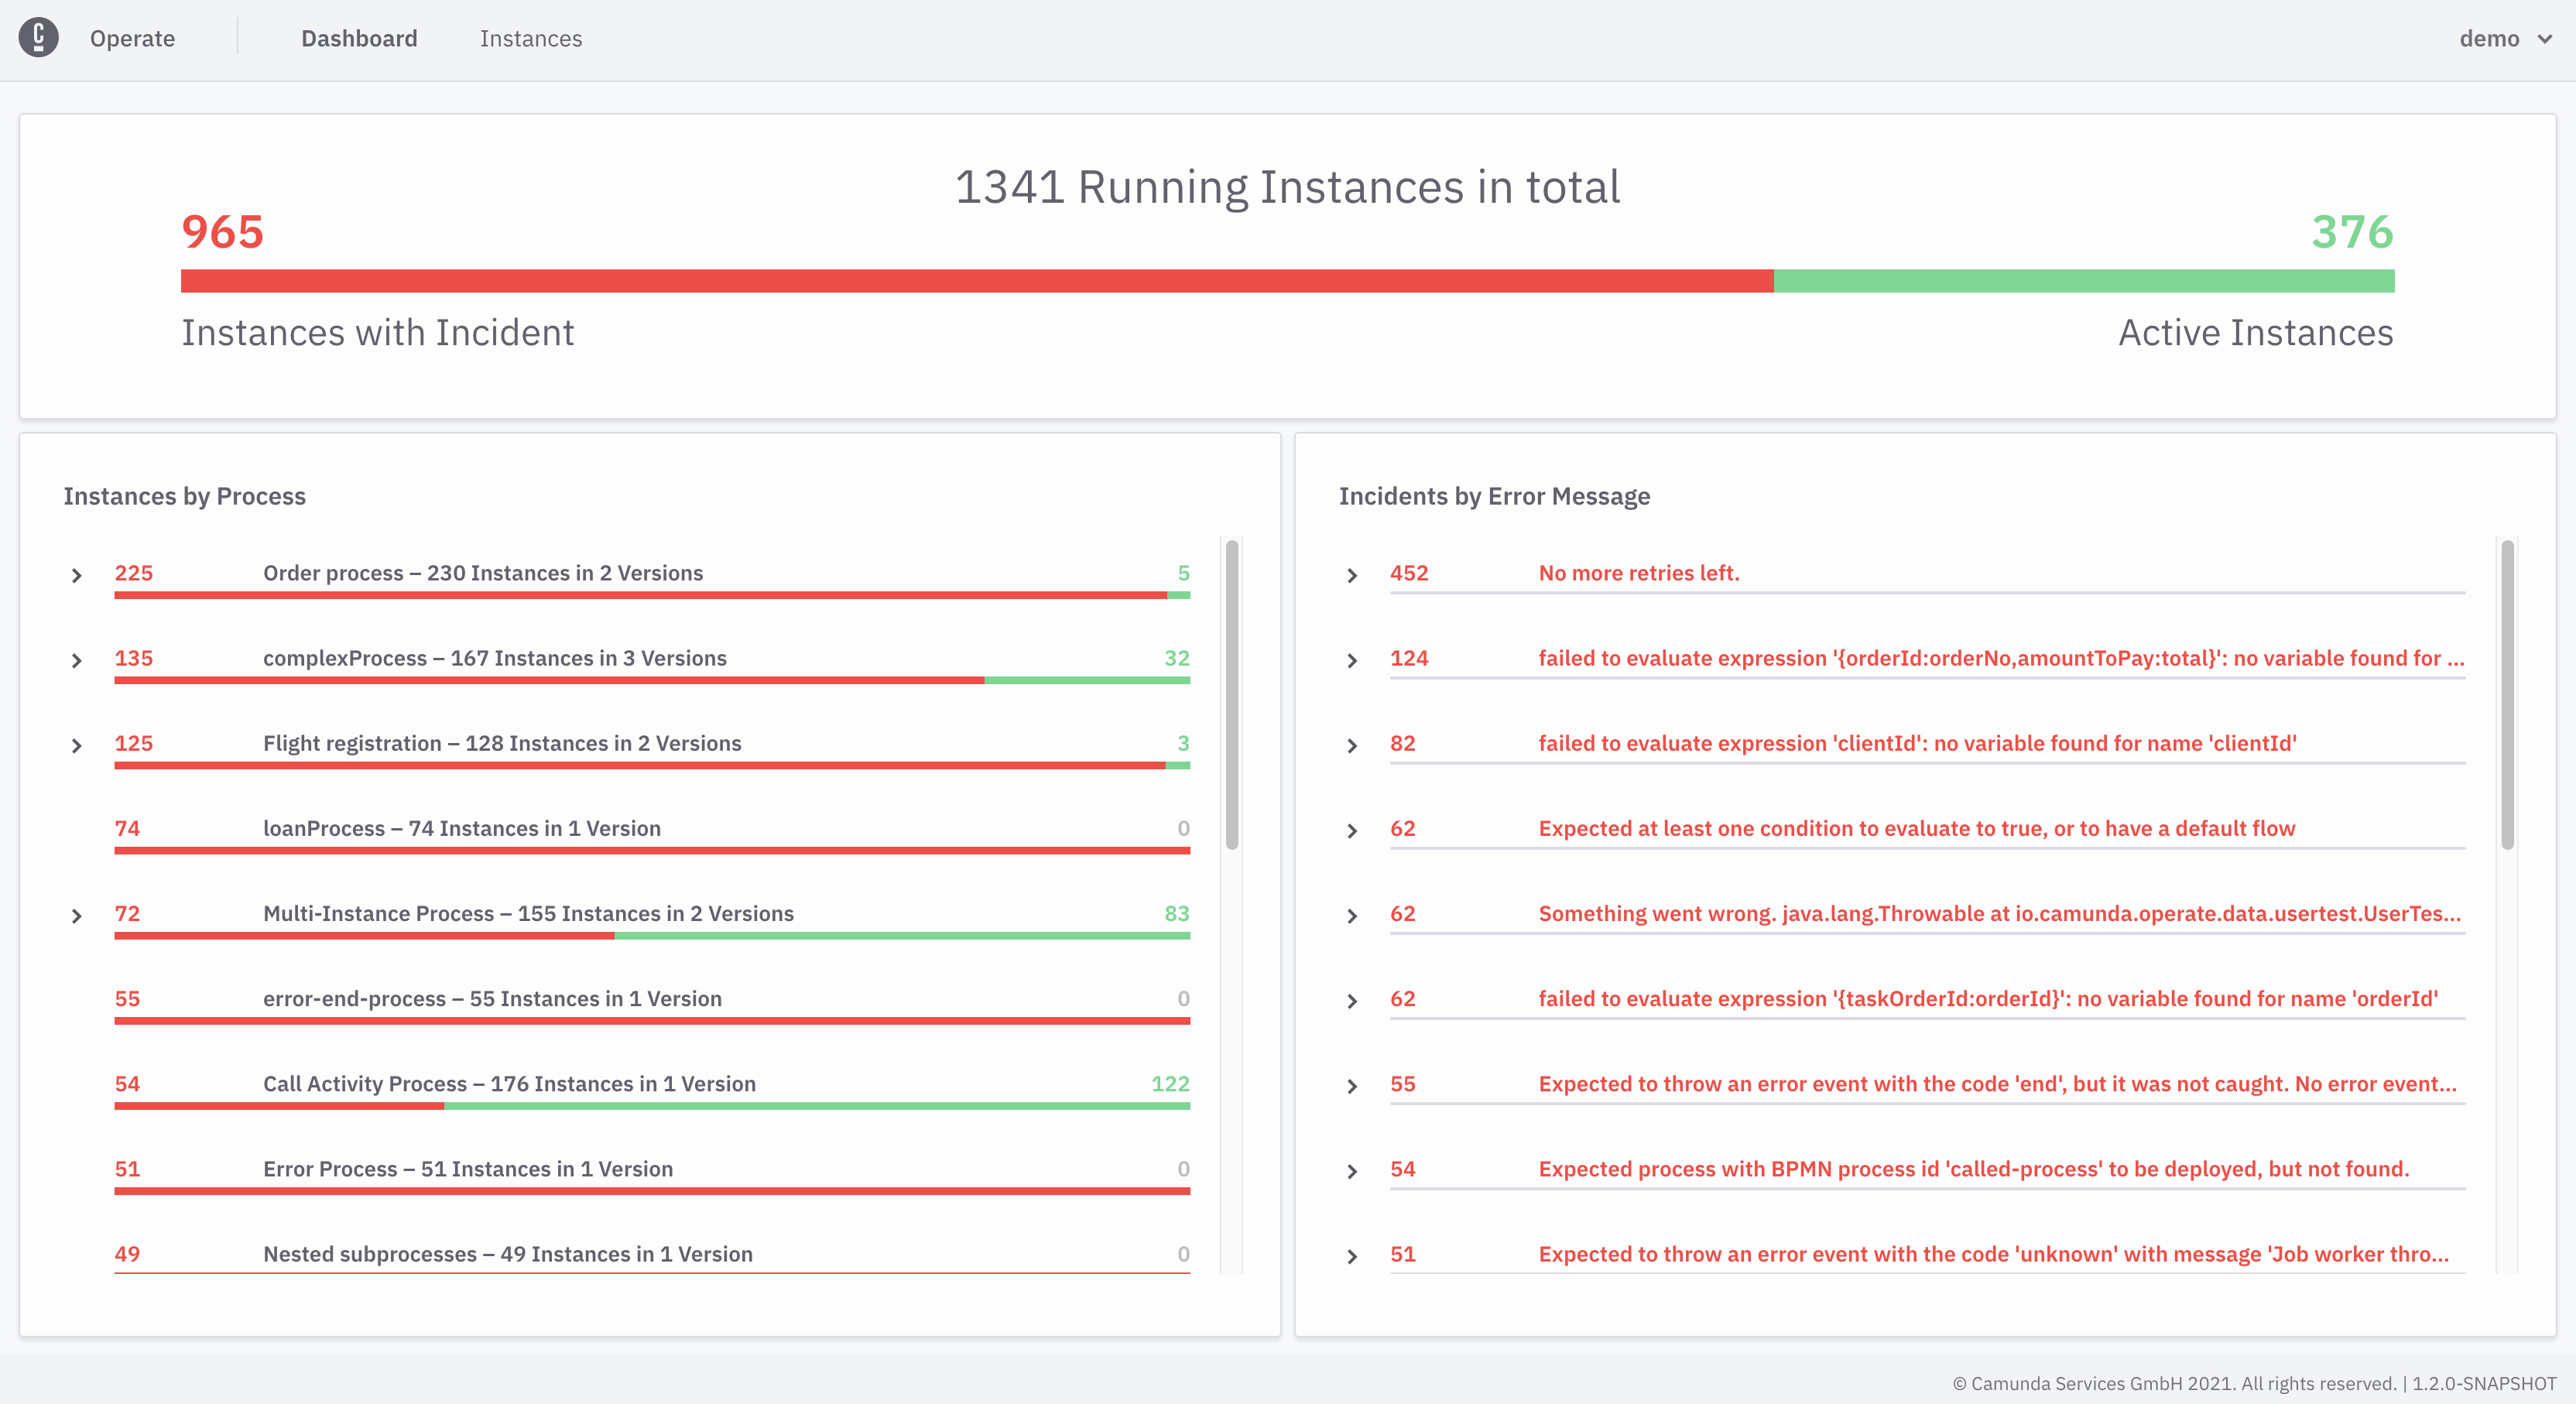The width and height of the screenshot is (2576, 1404).
Task: Expand complexProcess versions chevron
Action: click(76, 660)
